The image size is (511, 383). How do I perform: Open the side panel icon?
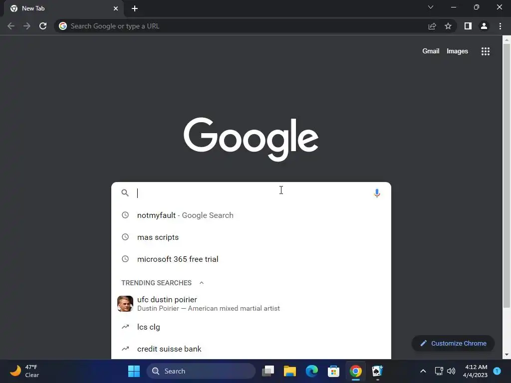pyautogui.click(x=468, y=26)
